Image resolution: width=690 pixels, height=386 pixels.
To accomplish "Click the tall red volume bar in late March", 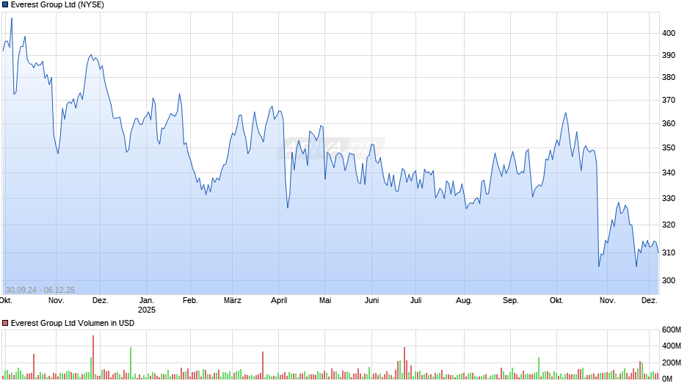I will [x=263, y=365].
